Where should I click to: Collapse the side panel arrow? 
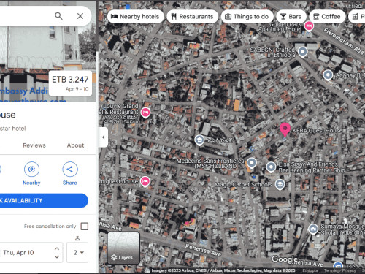[x=104, y=137]
